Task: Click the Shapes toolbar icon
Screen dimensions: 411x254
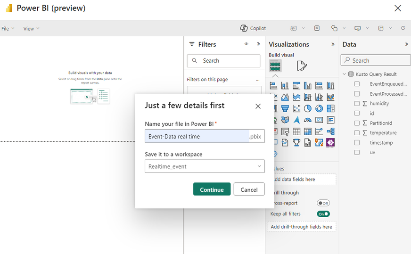Action: tap(334, 28)
